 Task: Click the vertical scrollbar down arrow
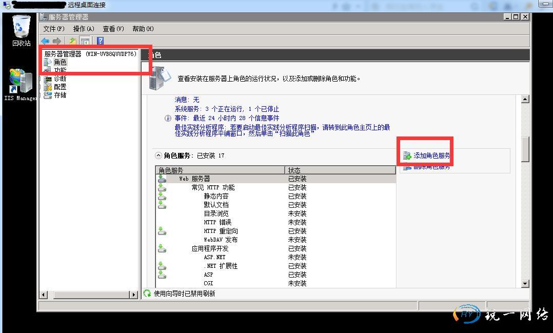click(x=525, y=283)
